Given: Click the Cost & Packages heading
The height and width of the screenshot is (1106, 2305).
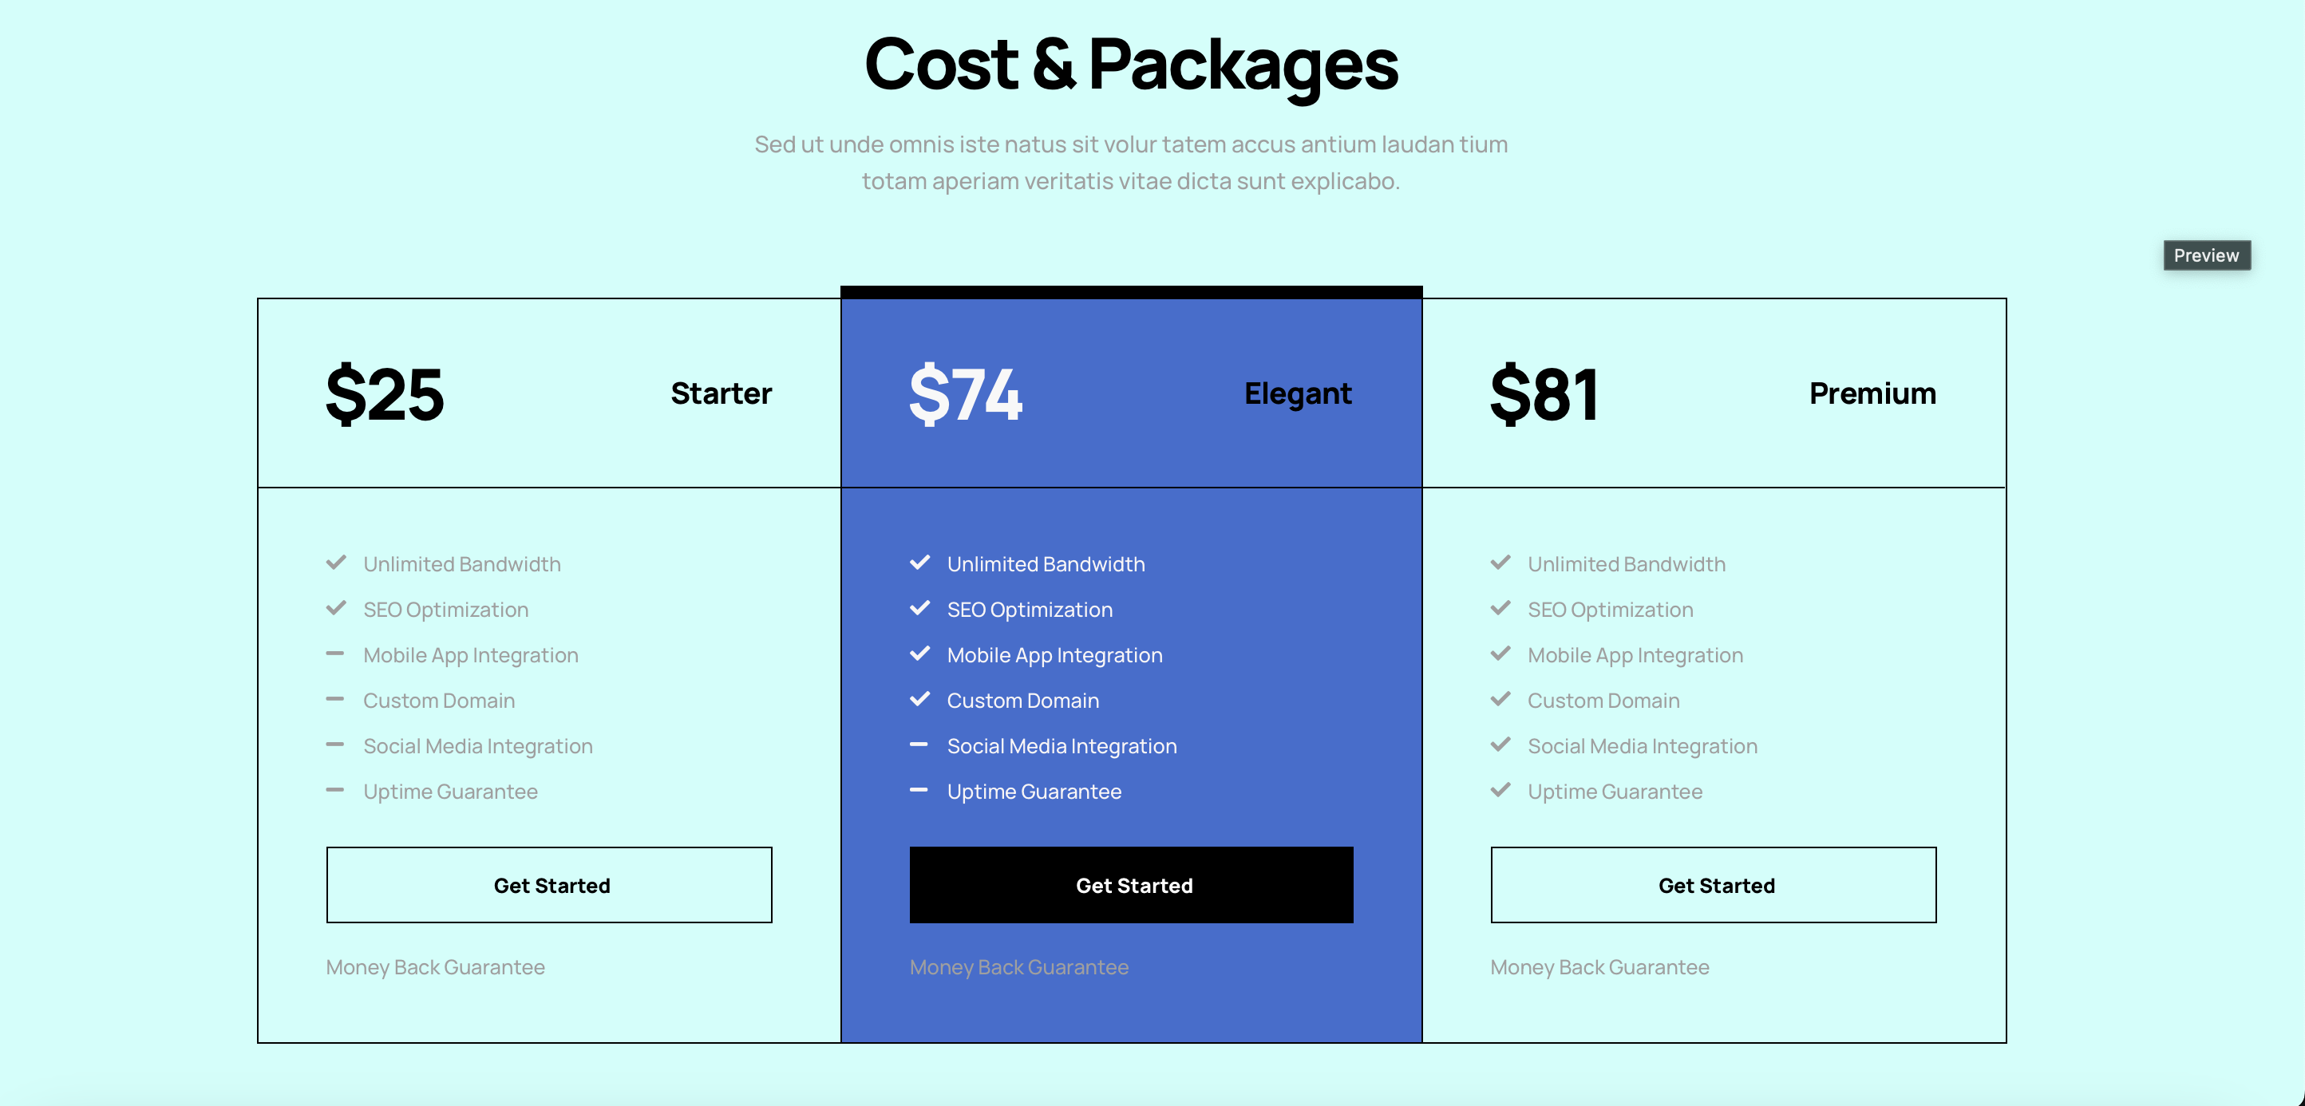Looking at the screenshot, I should click(1131, 62).
